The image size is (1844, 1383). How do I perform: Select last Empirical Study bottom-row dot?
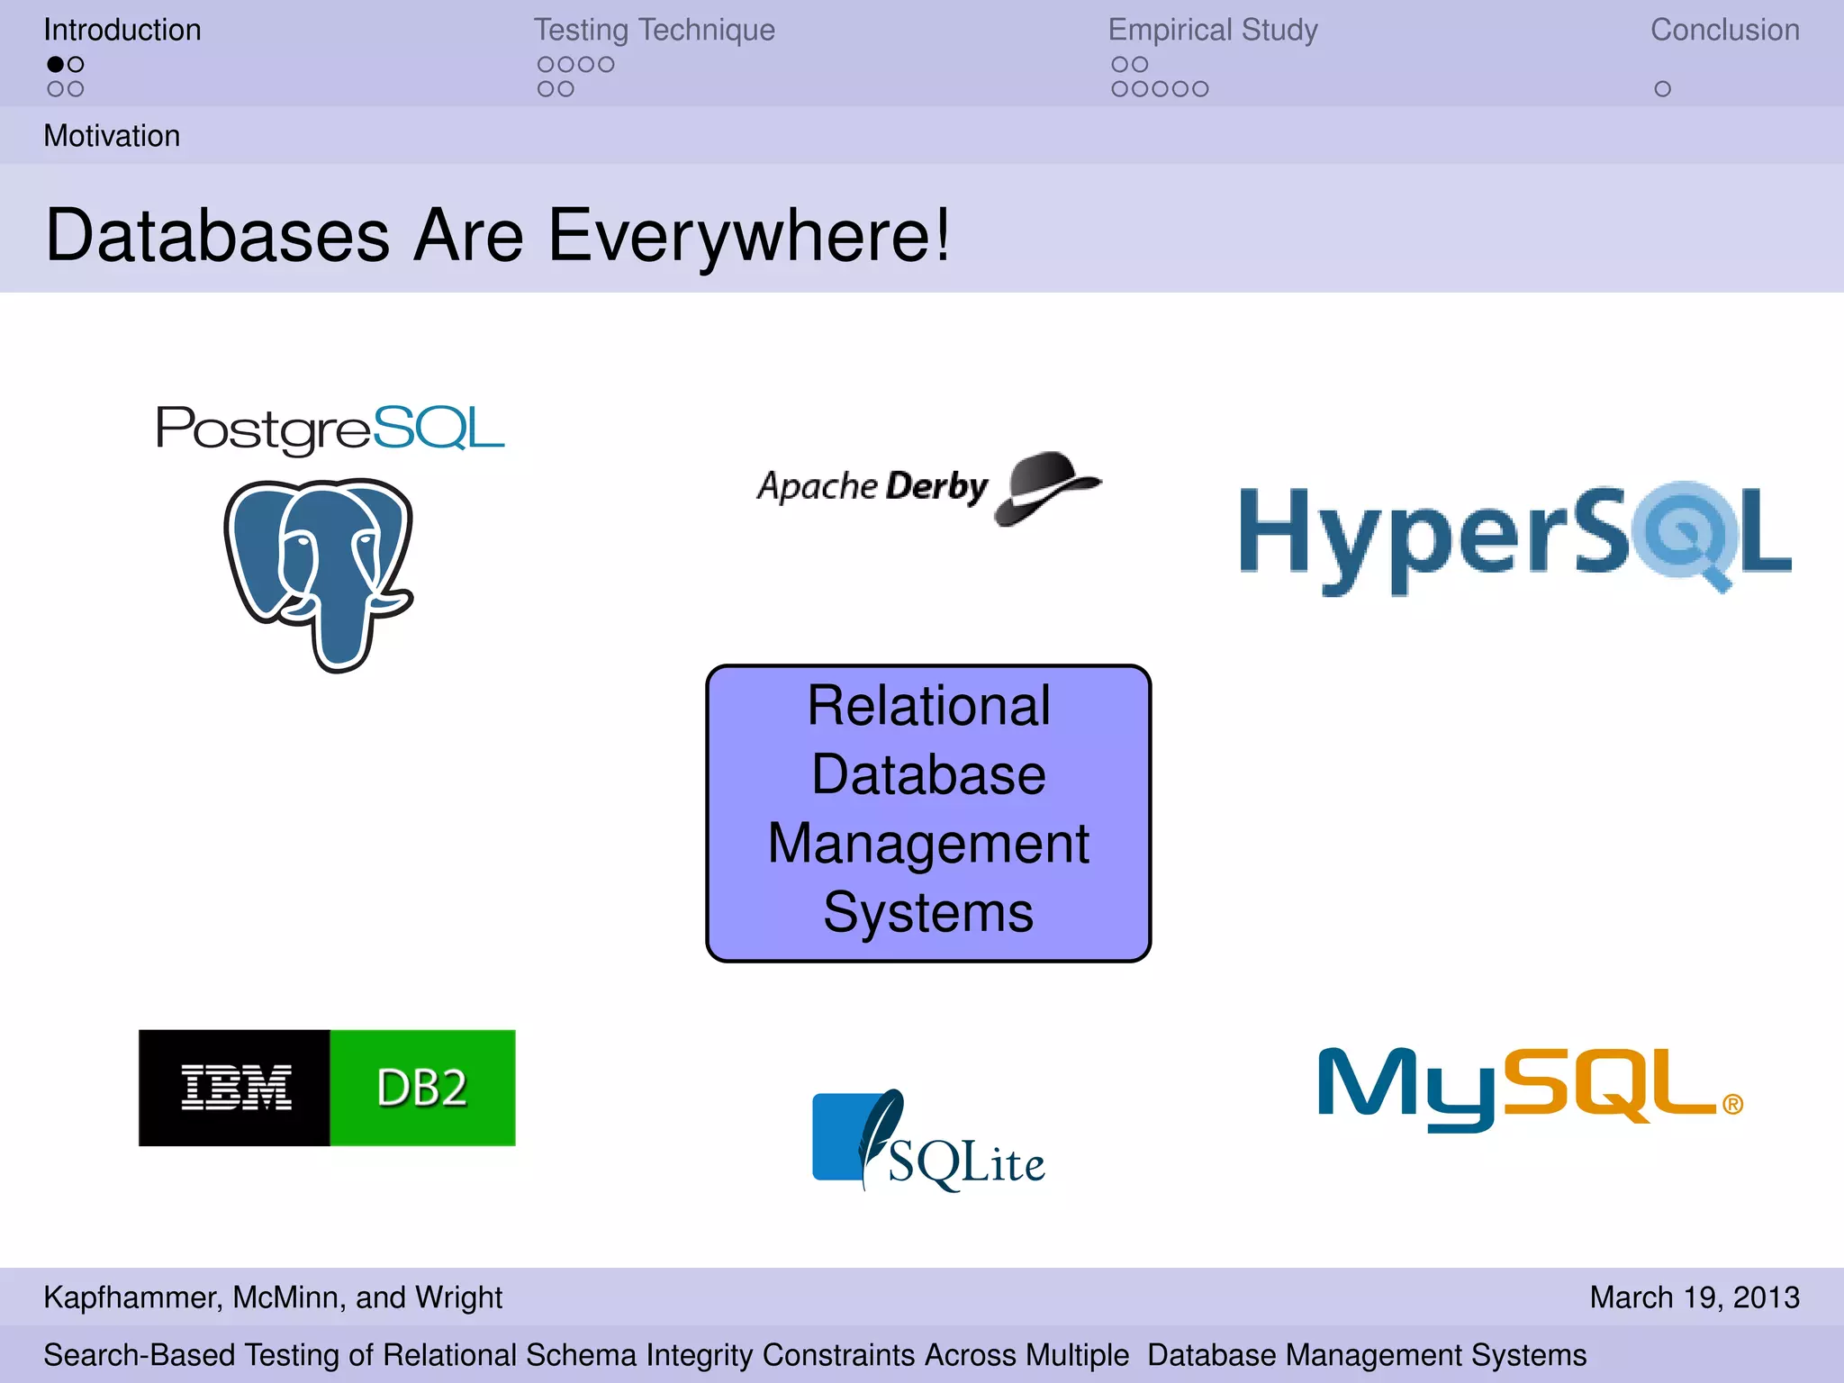point(1201,89)
